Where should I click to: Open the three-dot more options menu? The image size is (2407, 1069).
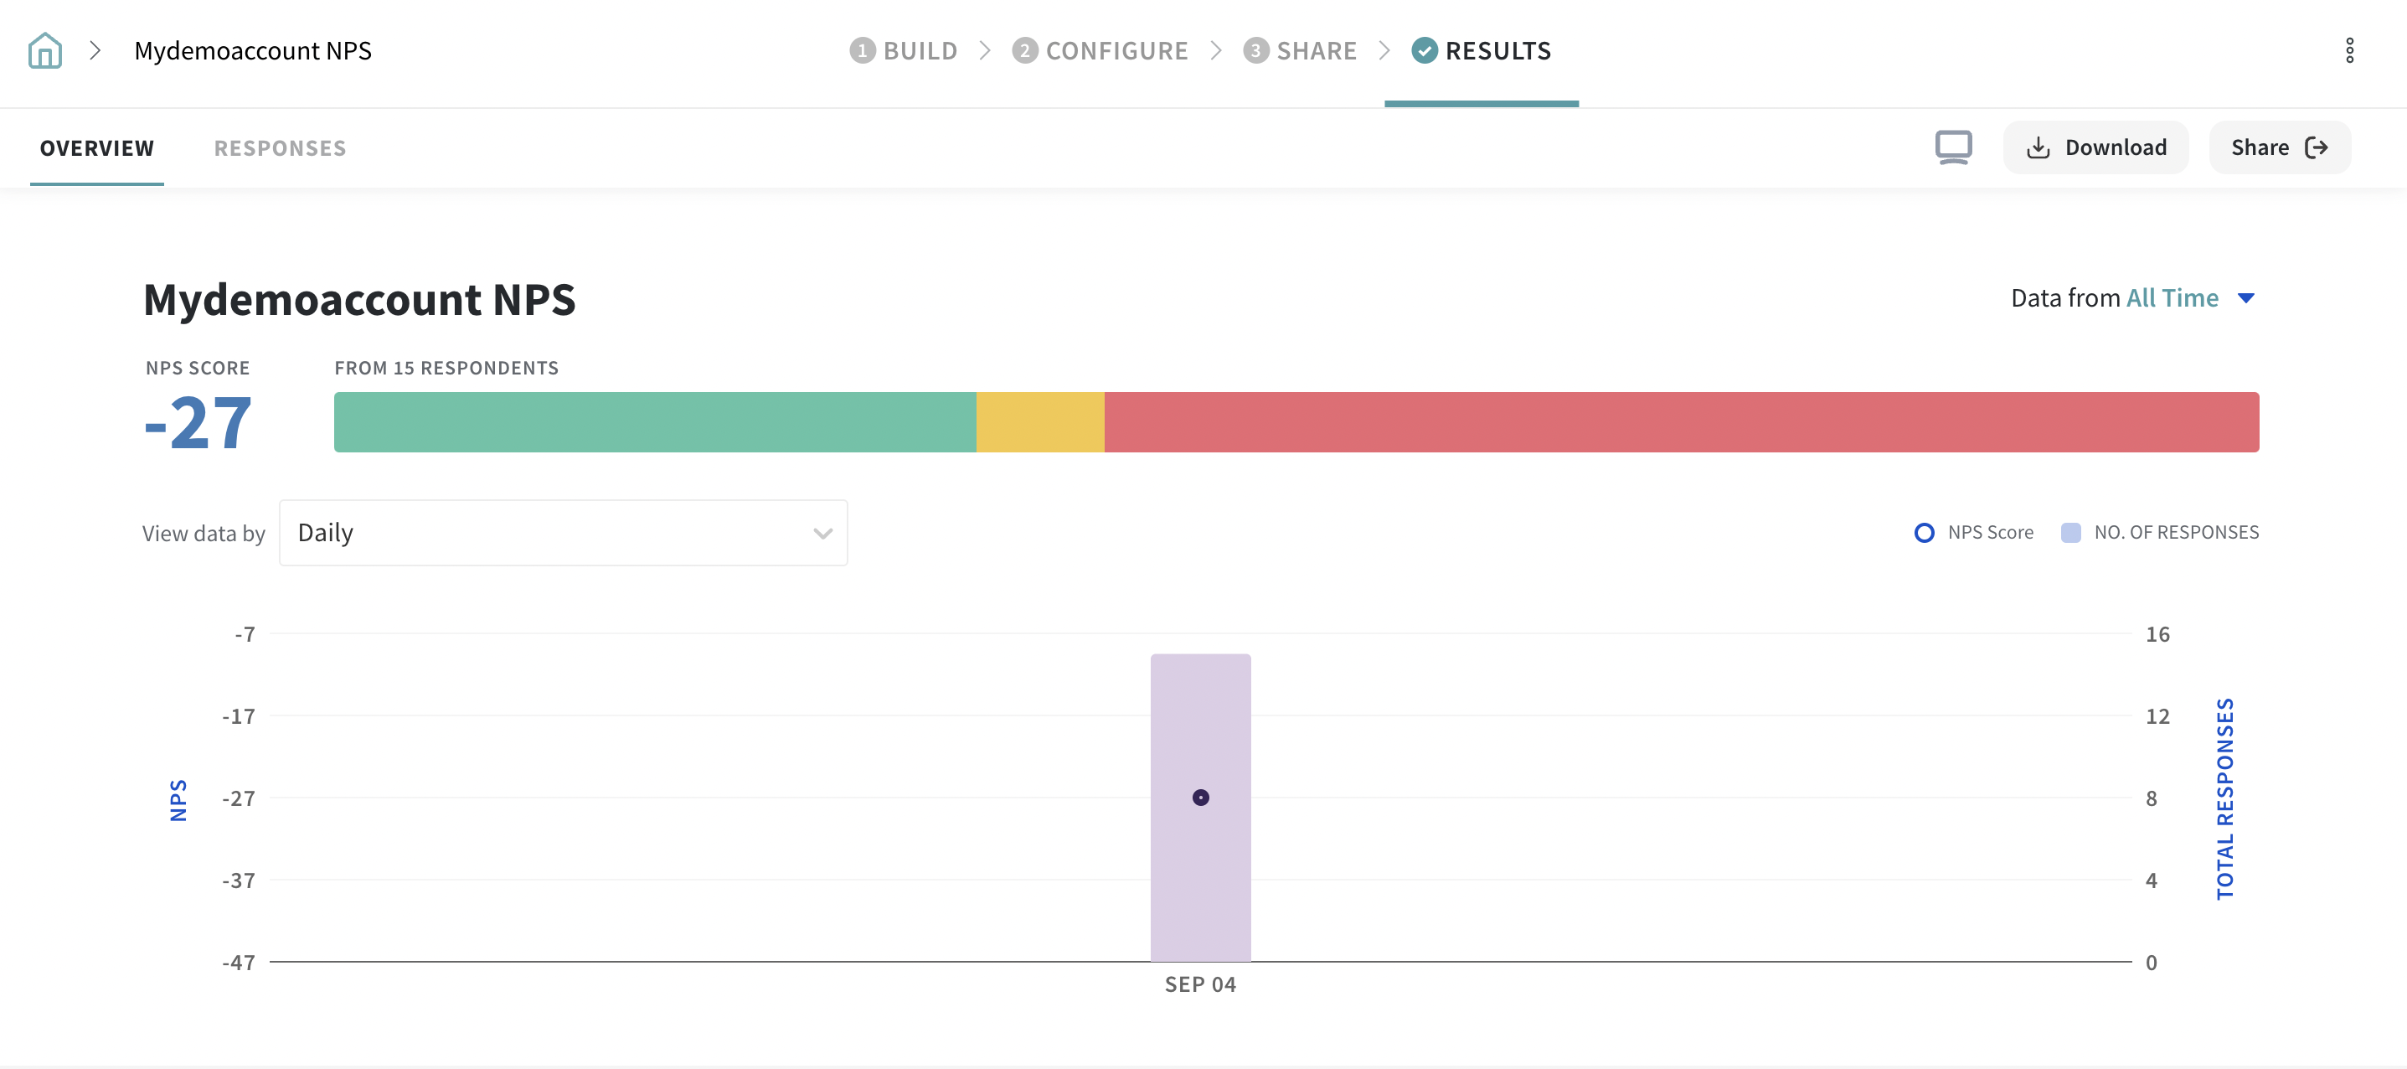point(2349,50)
